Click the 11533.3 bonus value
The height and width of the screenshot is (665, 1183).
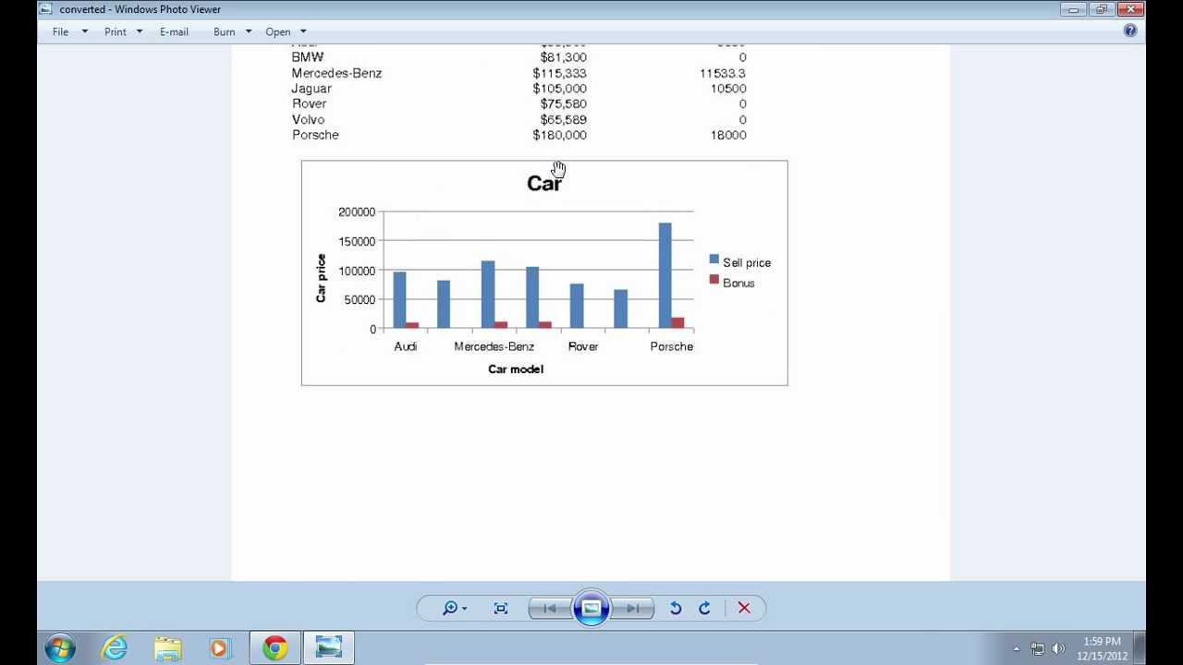pos(723,73)
